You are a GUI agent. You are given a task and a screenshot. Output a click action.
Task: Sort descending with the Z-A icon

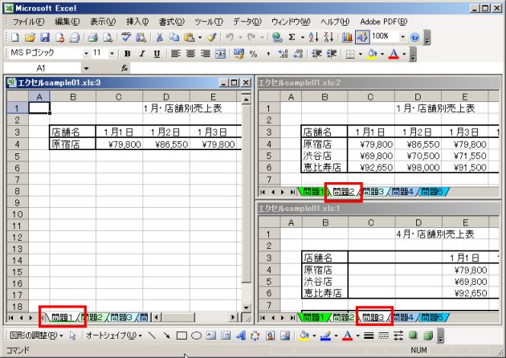click(328, 38)
